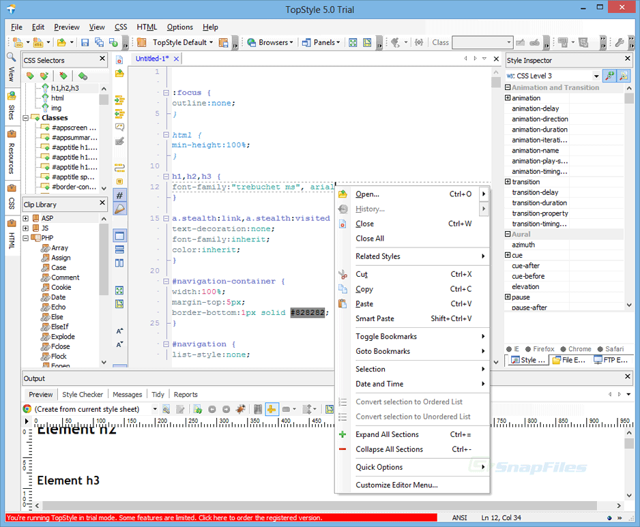Click the preview back arrow icon

click(212, 409)
